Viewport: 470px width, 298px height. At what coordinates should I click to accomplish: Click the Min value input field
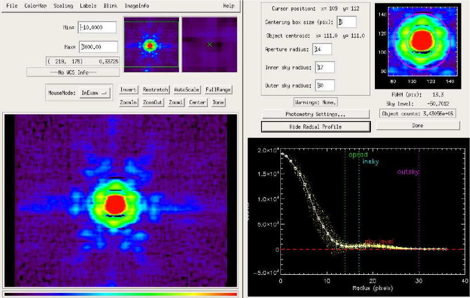97,27
